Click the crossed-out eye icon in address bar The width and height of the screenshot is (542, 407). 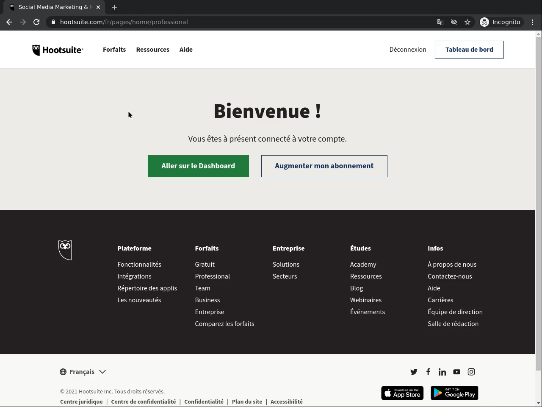coord(454,22)
